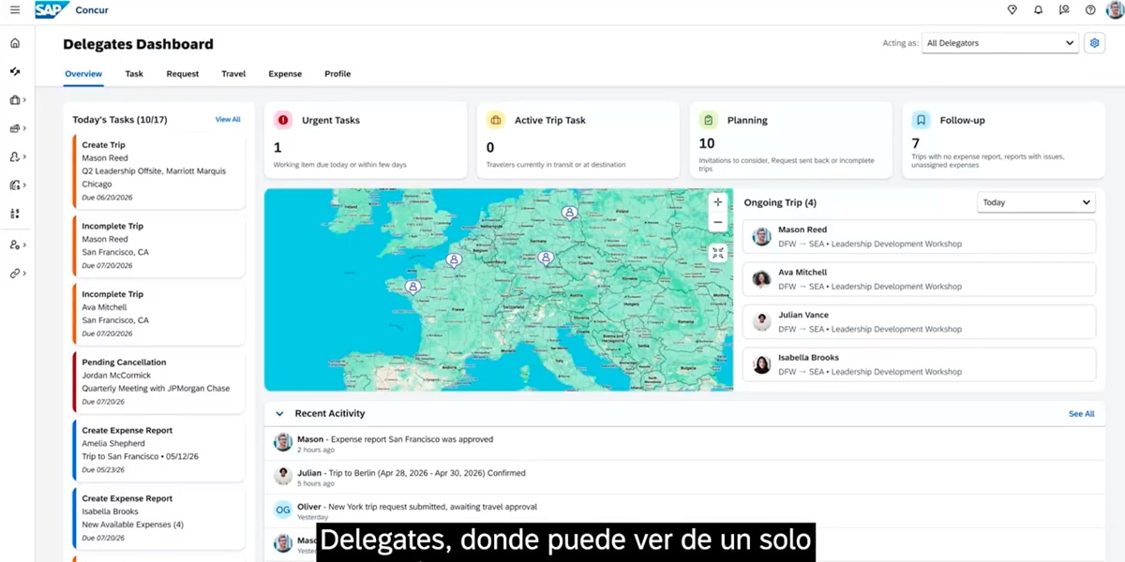Open the Travel tab
The image size is (1125, 562).
233,74
